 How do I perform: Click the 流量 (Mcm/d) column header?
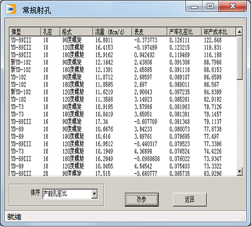tap(112, 32)
